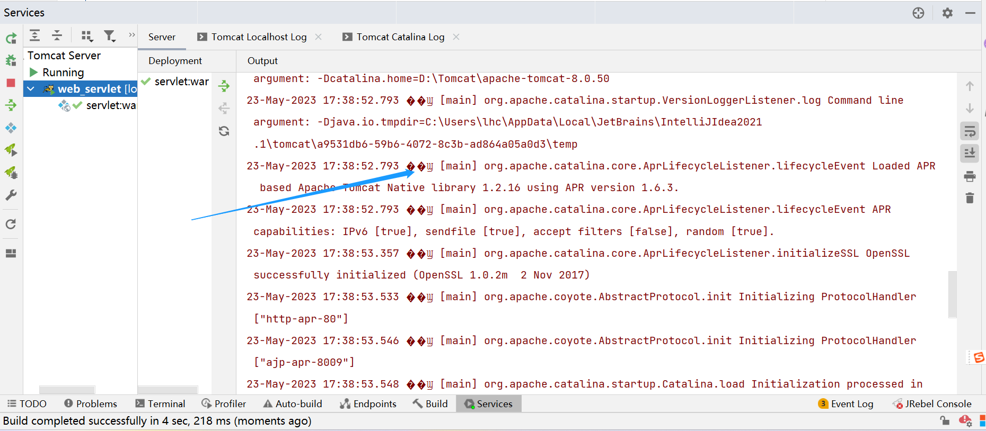Close the Tomcat Localhost Log tab
Image resolution: width=986 pixels, height=431 pixels.
pyautogui.click(x=319, y=37)
